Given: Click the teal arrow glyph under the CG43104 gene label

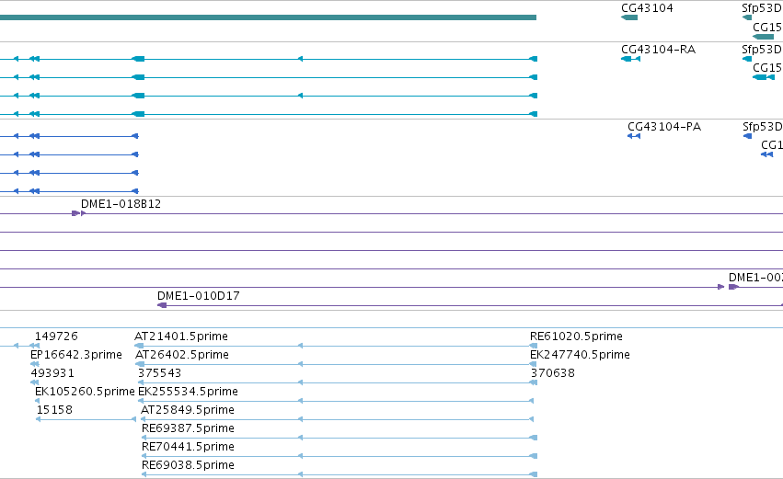Looking at the screenshot, I should pos(629,17).
